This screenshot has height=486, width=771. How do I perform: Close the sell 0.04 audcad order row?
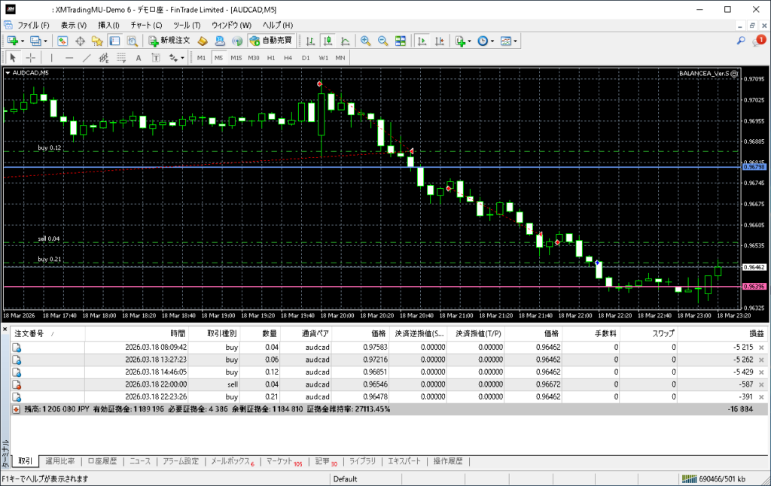[761, 384]
